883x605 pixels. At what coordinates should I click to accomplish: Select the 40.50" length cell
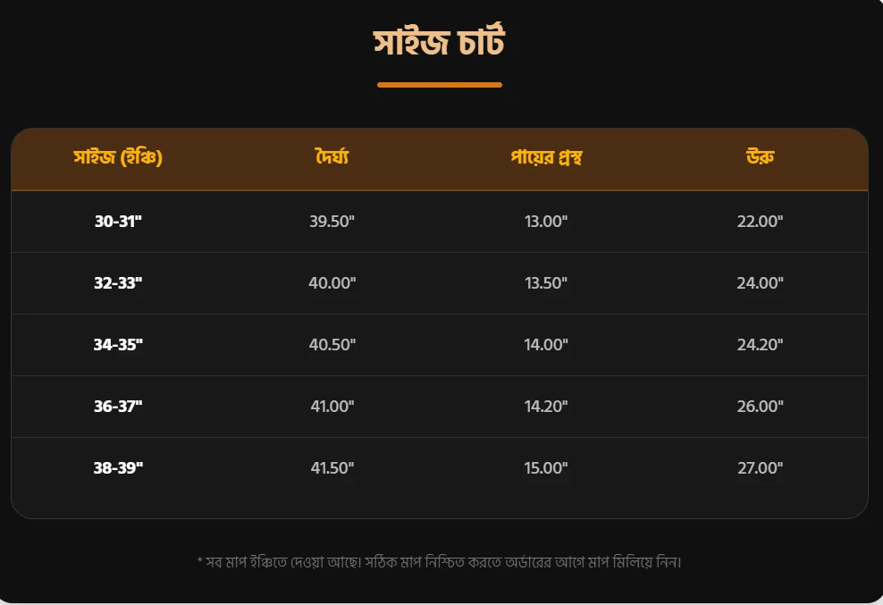(x=332, y=345)
